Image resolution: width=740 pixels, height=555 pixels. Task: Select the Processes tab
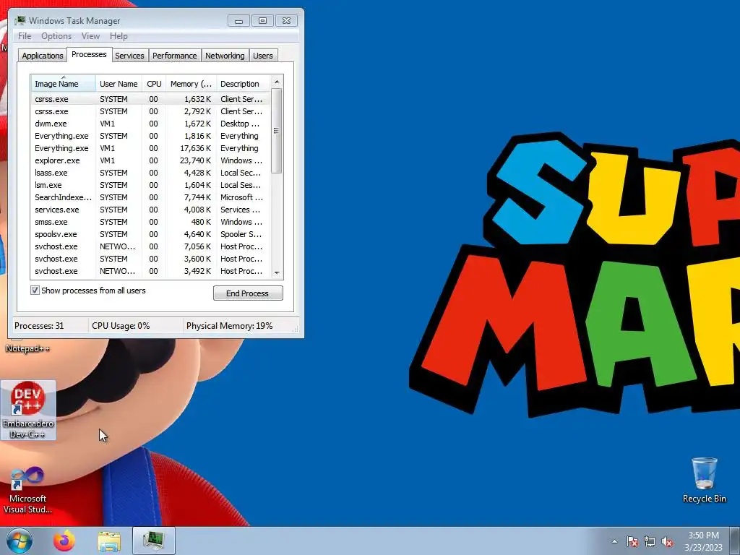point(89,55)
